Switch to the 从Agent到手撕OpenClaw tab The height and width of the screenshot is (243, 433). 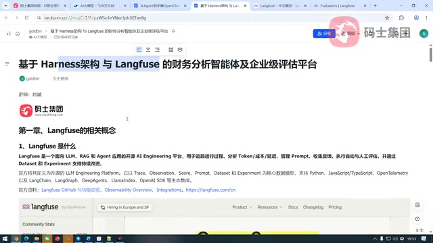[x=160, y=5]
